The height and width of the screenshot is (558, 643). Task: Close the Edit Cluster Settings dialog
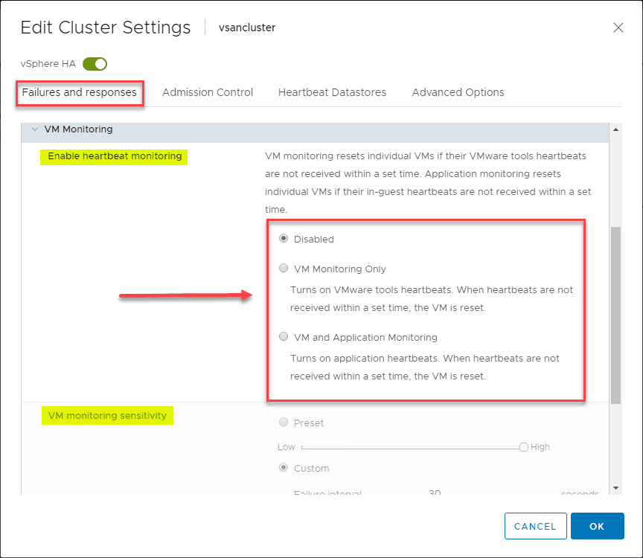618,28
